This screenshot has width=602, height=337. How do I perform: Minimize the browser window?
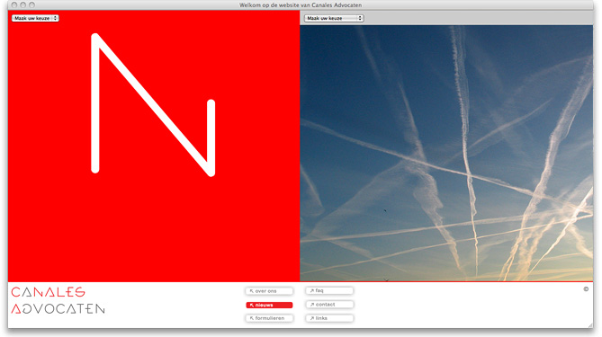23,5
